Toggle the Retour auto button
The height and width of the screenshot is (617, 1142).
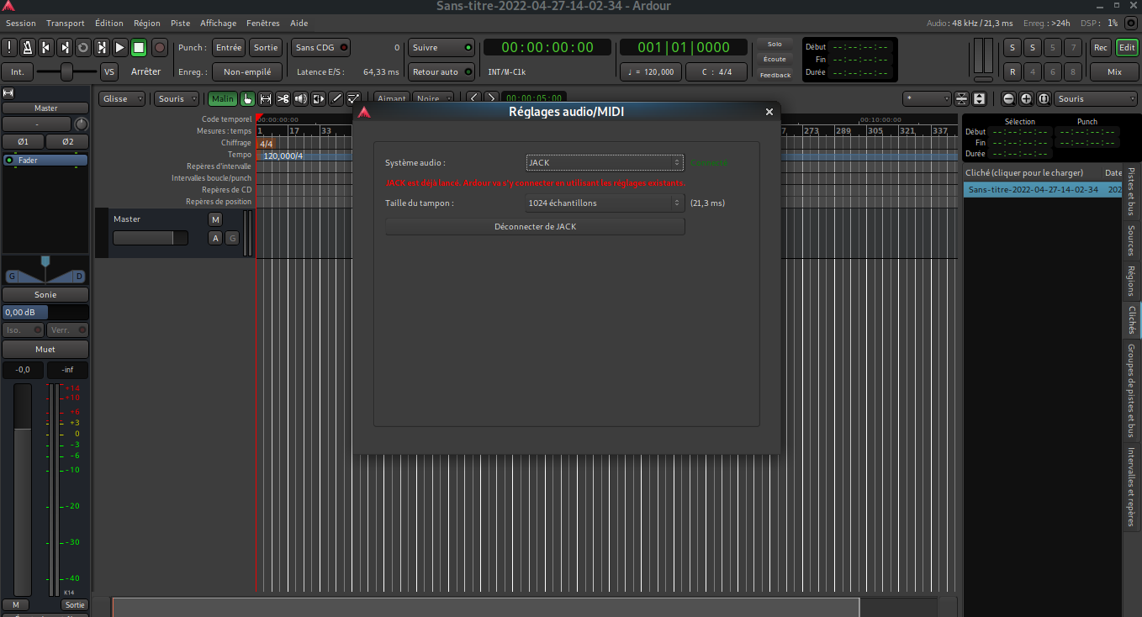441,72
